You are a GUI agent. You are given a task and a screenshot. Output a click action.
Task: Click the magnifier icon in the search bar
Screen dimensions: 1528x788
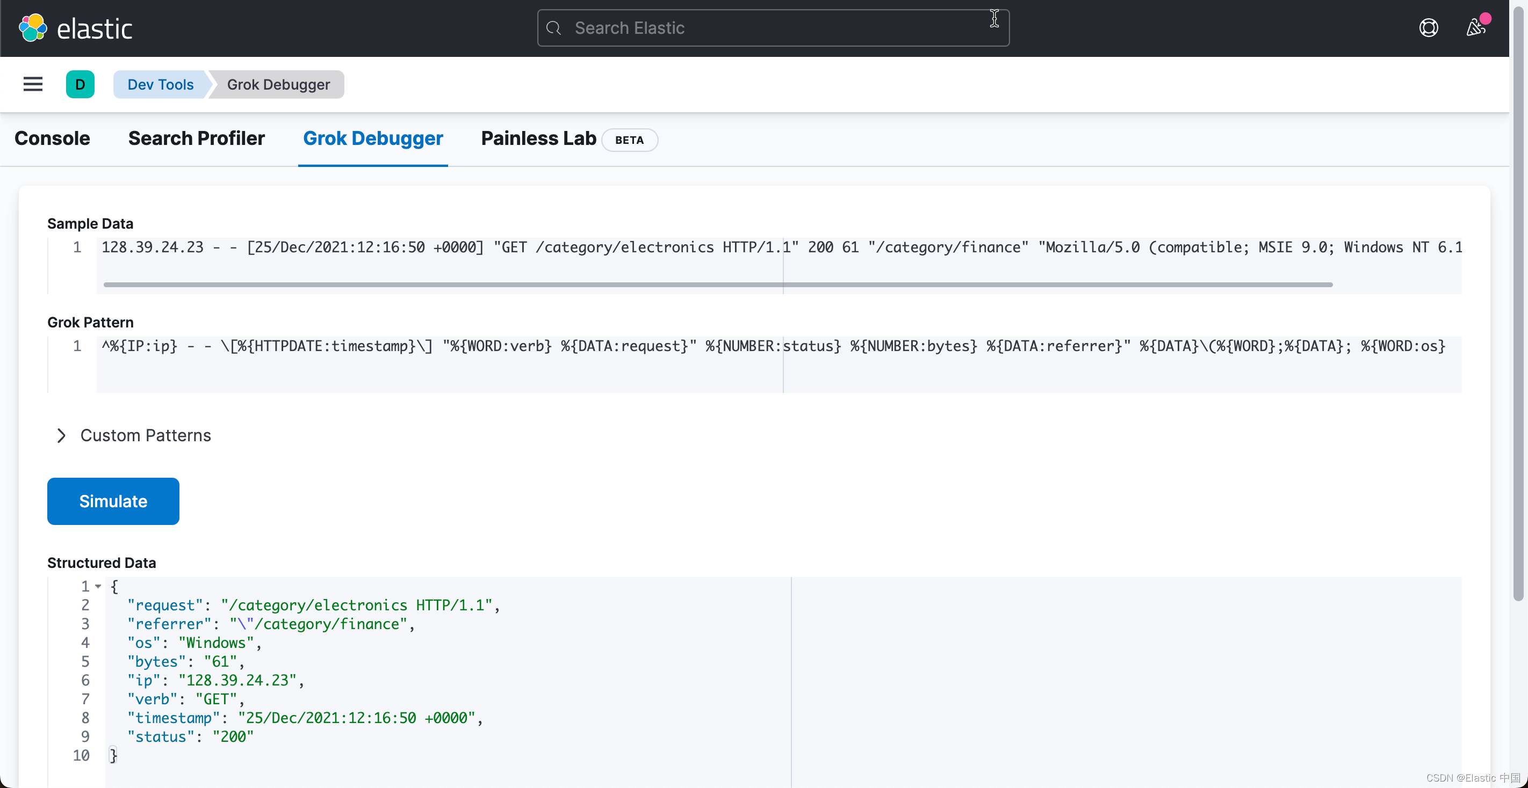click(554, 28)
